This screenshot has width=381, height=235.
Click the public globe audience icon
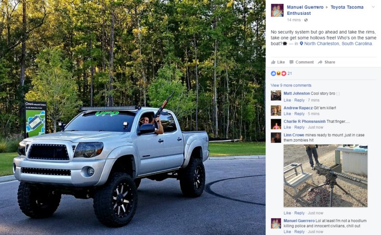click(x=306, y=20)
